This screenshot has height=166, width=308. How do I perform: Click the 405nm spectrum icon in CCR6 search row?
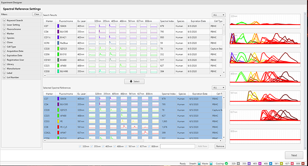tap(113, 43)
